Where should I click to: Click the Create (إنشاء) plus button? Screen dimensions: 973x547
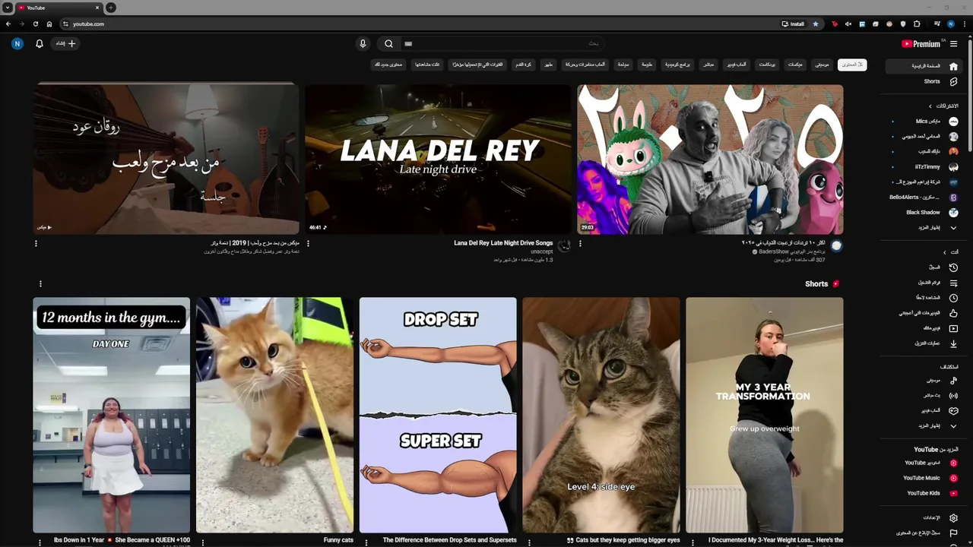point(65,44)
